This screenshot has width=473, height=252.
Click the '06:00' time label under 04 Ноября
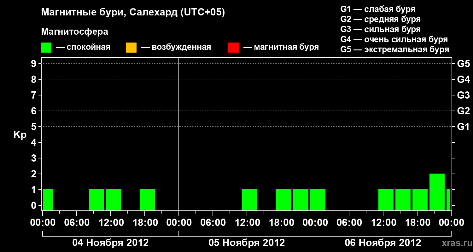pyautogui.click(x=77, y=223)
